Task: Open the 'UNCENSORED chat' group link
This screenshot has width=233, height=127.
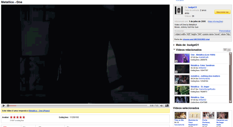Action: (x=196, y=39)
